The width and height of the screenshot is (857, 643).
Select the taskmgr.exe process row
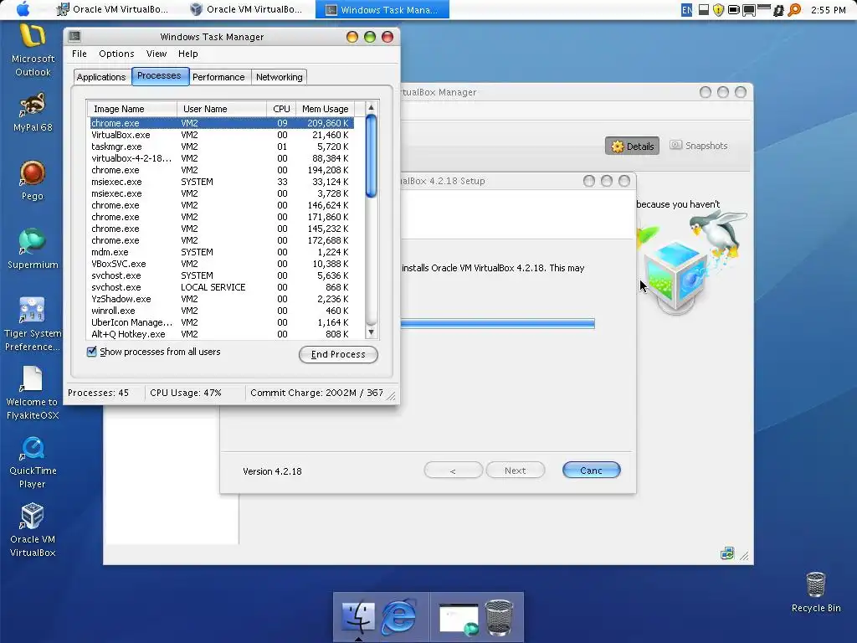pyautogui.click(x=222, y=147)
